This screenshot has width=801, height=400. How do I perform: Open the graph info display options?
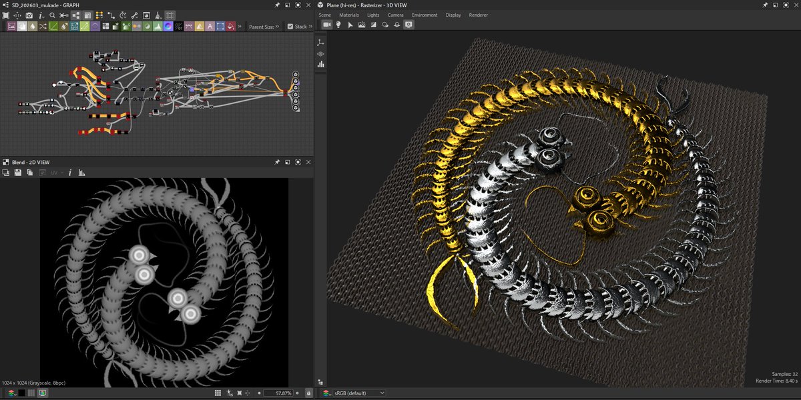[x=41, y=15]
